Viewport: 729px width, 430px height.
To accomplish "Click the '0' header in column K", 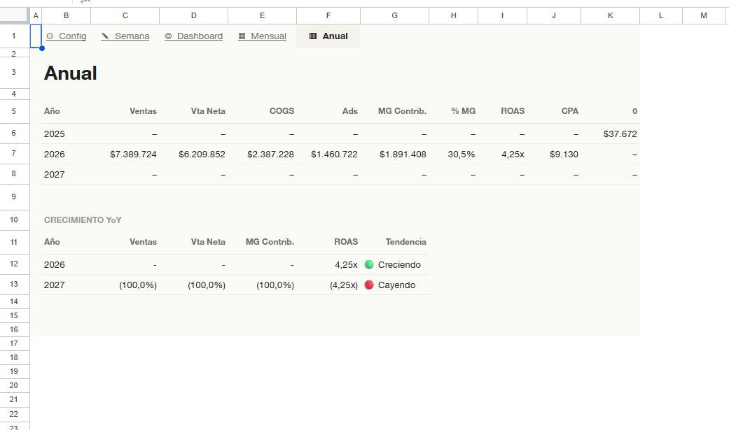I will [x=634, y=111].
